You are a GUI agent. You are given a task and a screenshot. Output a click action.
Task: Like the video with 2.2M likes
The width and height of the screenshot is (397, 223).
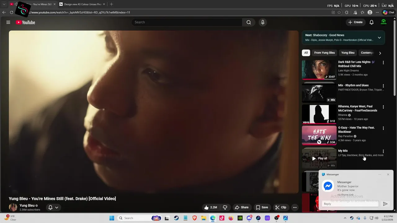point(210,207)
